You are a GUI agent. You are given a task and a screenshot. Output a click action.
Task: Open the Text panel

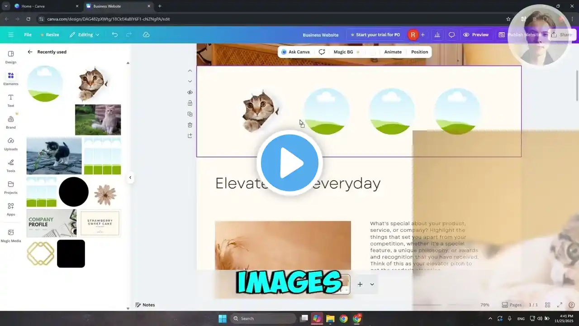pyautogui.click(x=11, y=100)
